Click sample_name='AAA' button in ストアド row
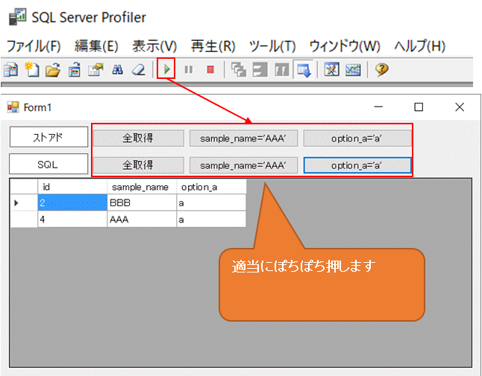 click(x=243, y=138)
